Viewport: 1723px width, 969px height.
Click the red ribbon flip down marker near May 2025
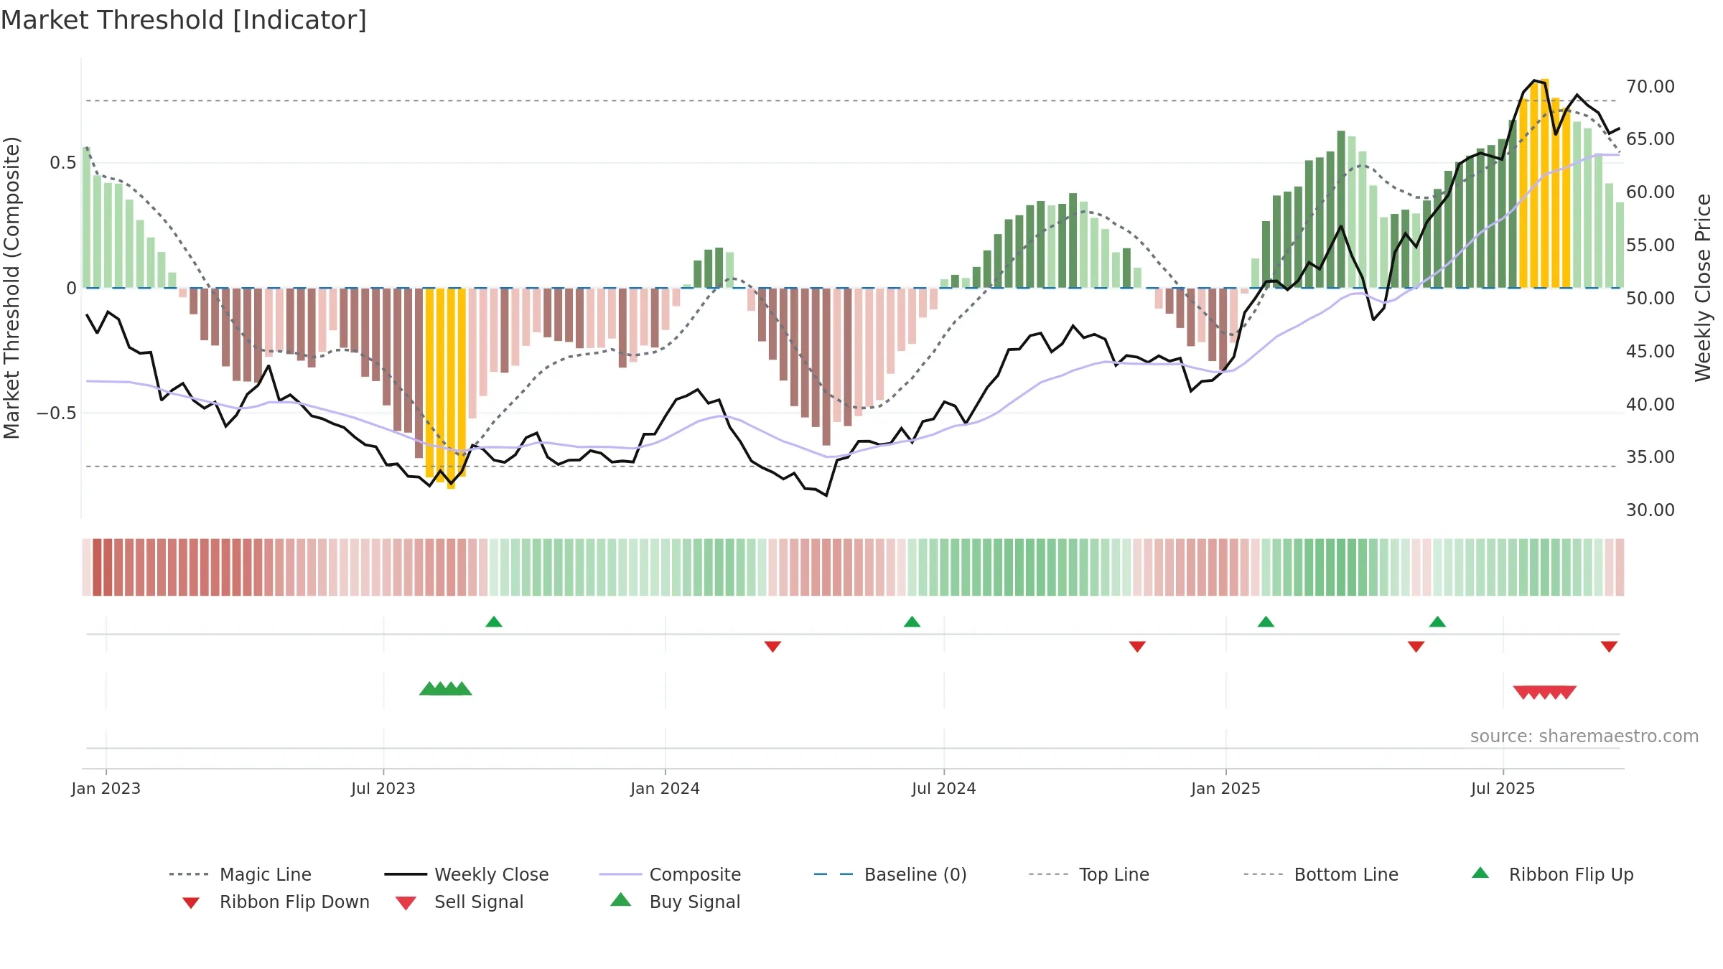point(1416,647)
